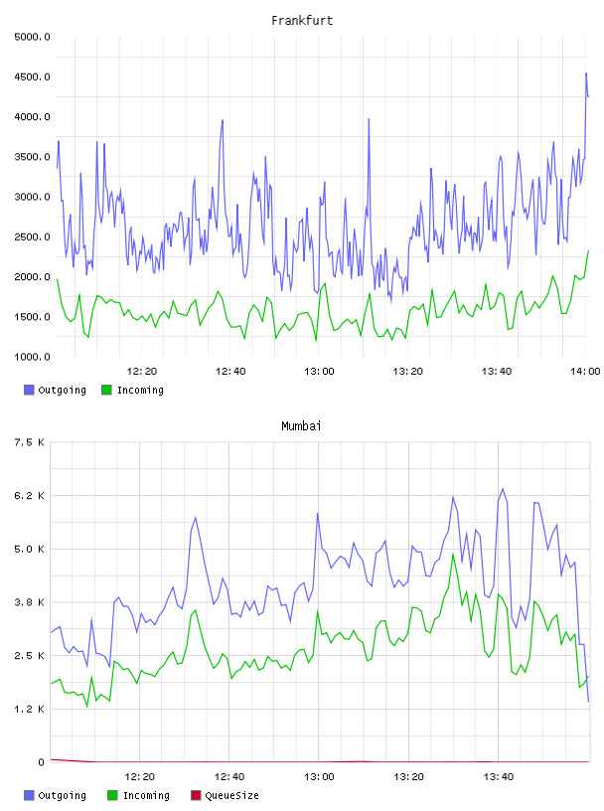604x811 pixels.
Task: Click the 12:20 time label on Frankfurt chart
Action: pyautogui.click(x=142, y=372)
